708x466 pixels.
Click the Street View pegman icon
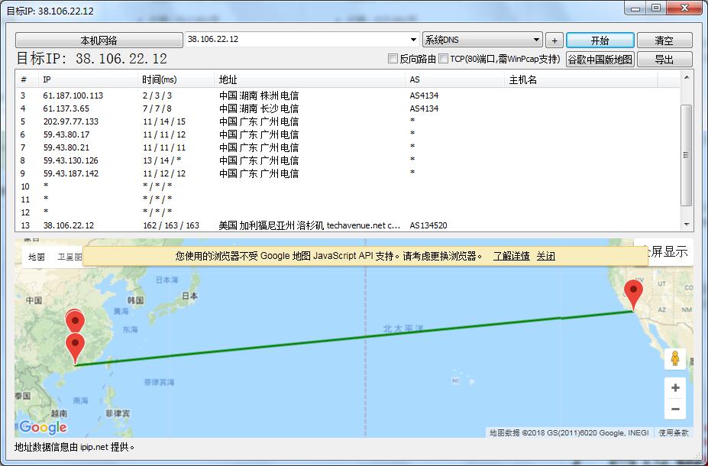[674, 358]
